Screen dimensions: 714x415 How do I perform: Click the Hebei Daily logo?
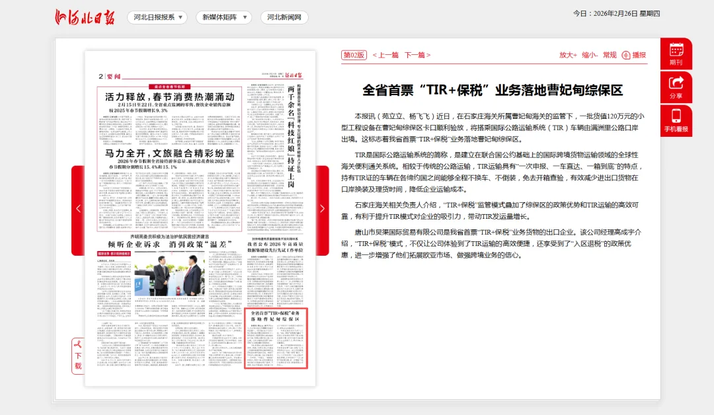(x=84, y=17)
